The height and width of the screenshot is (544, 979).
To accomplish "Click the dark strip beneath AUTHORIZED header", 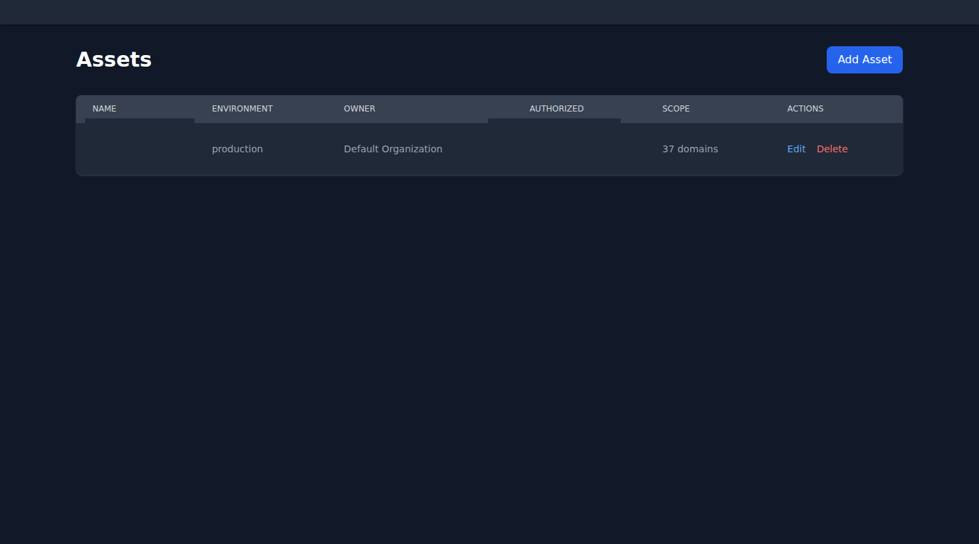I will [554, 121].
